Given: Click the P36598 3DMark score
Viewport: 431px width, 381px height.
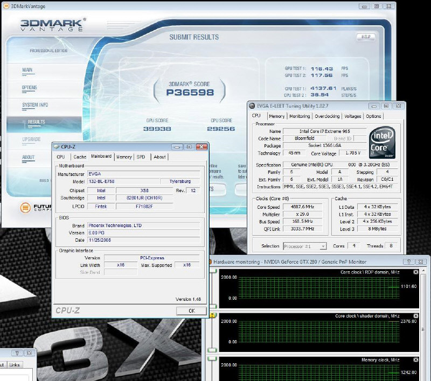Looking at the screenshot, I should [x=190, y=93].
